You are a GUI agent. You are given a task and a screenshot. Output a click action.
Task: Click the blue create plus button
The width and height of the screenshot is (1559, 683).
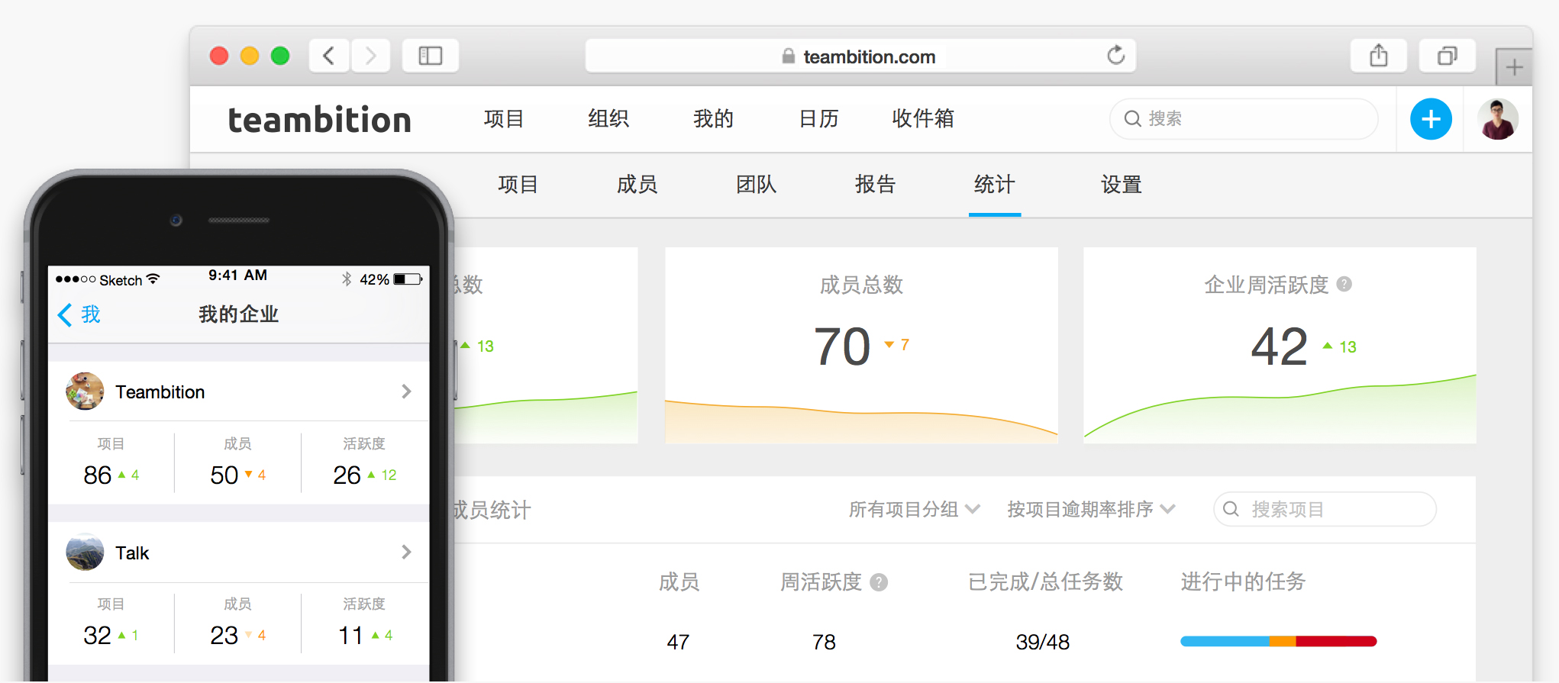pos(1431,119)
